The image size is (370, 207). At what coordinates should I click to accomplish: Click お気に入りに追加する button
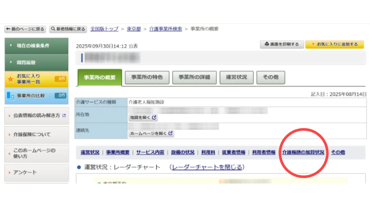coord(335,44)
